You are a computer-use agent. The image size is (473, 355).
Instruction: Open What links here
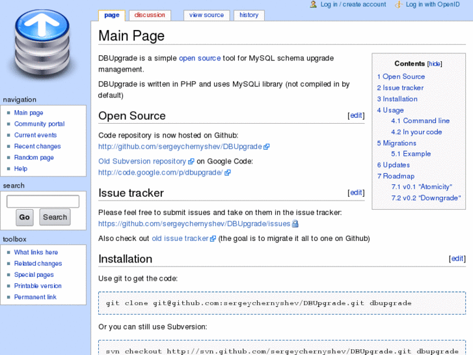[36, 252]
